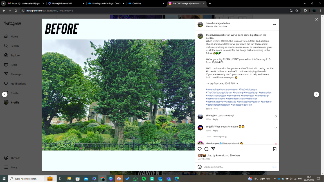Reply to coljeffs's comment
The height and width of the screenshot is (182, 324).
coord(215,131)
